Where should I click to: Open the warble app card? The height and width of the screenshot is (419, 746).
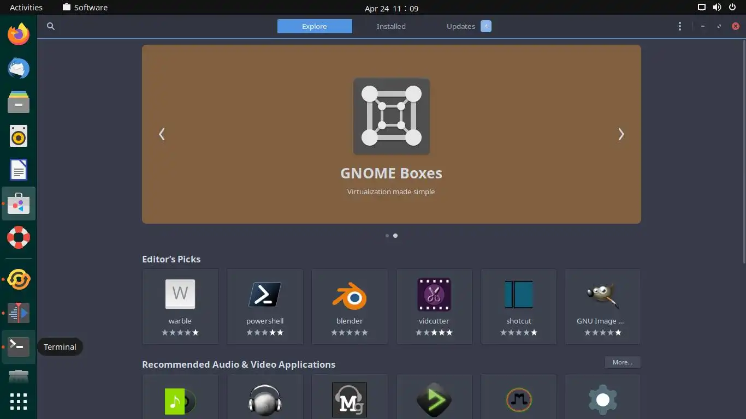(x=180, y=307)
